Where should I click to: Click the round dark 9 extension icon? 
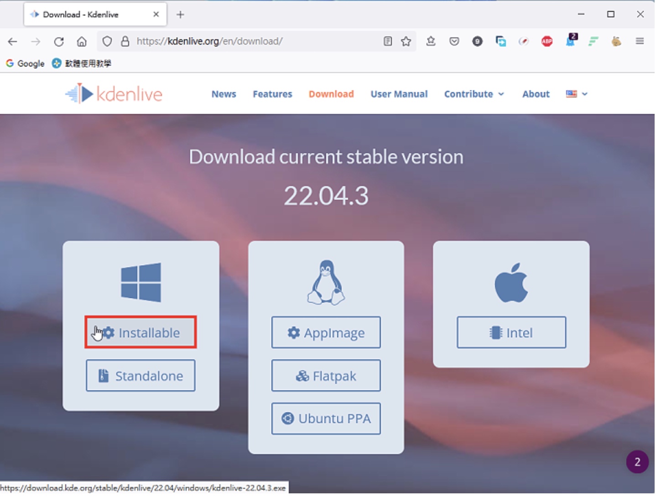click(478, 41)
